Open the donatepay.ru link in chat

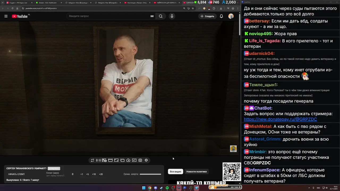point(280,119)
